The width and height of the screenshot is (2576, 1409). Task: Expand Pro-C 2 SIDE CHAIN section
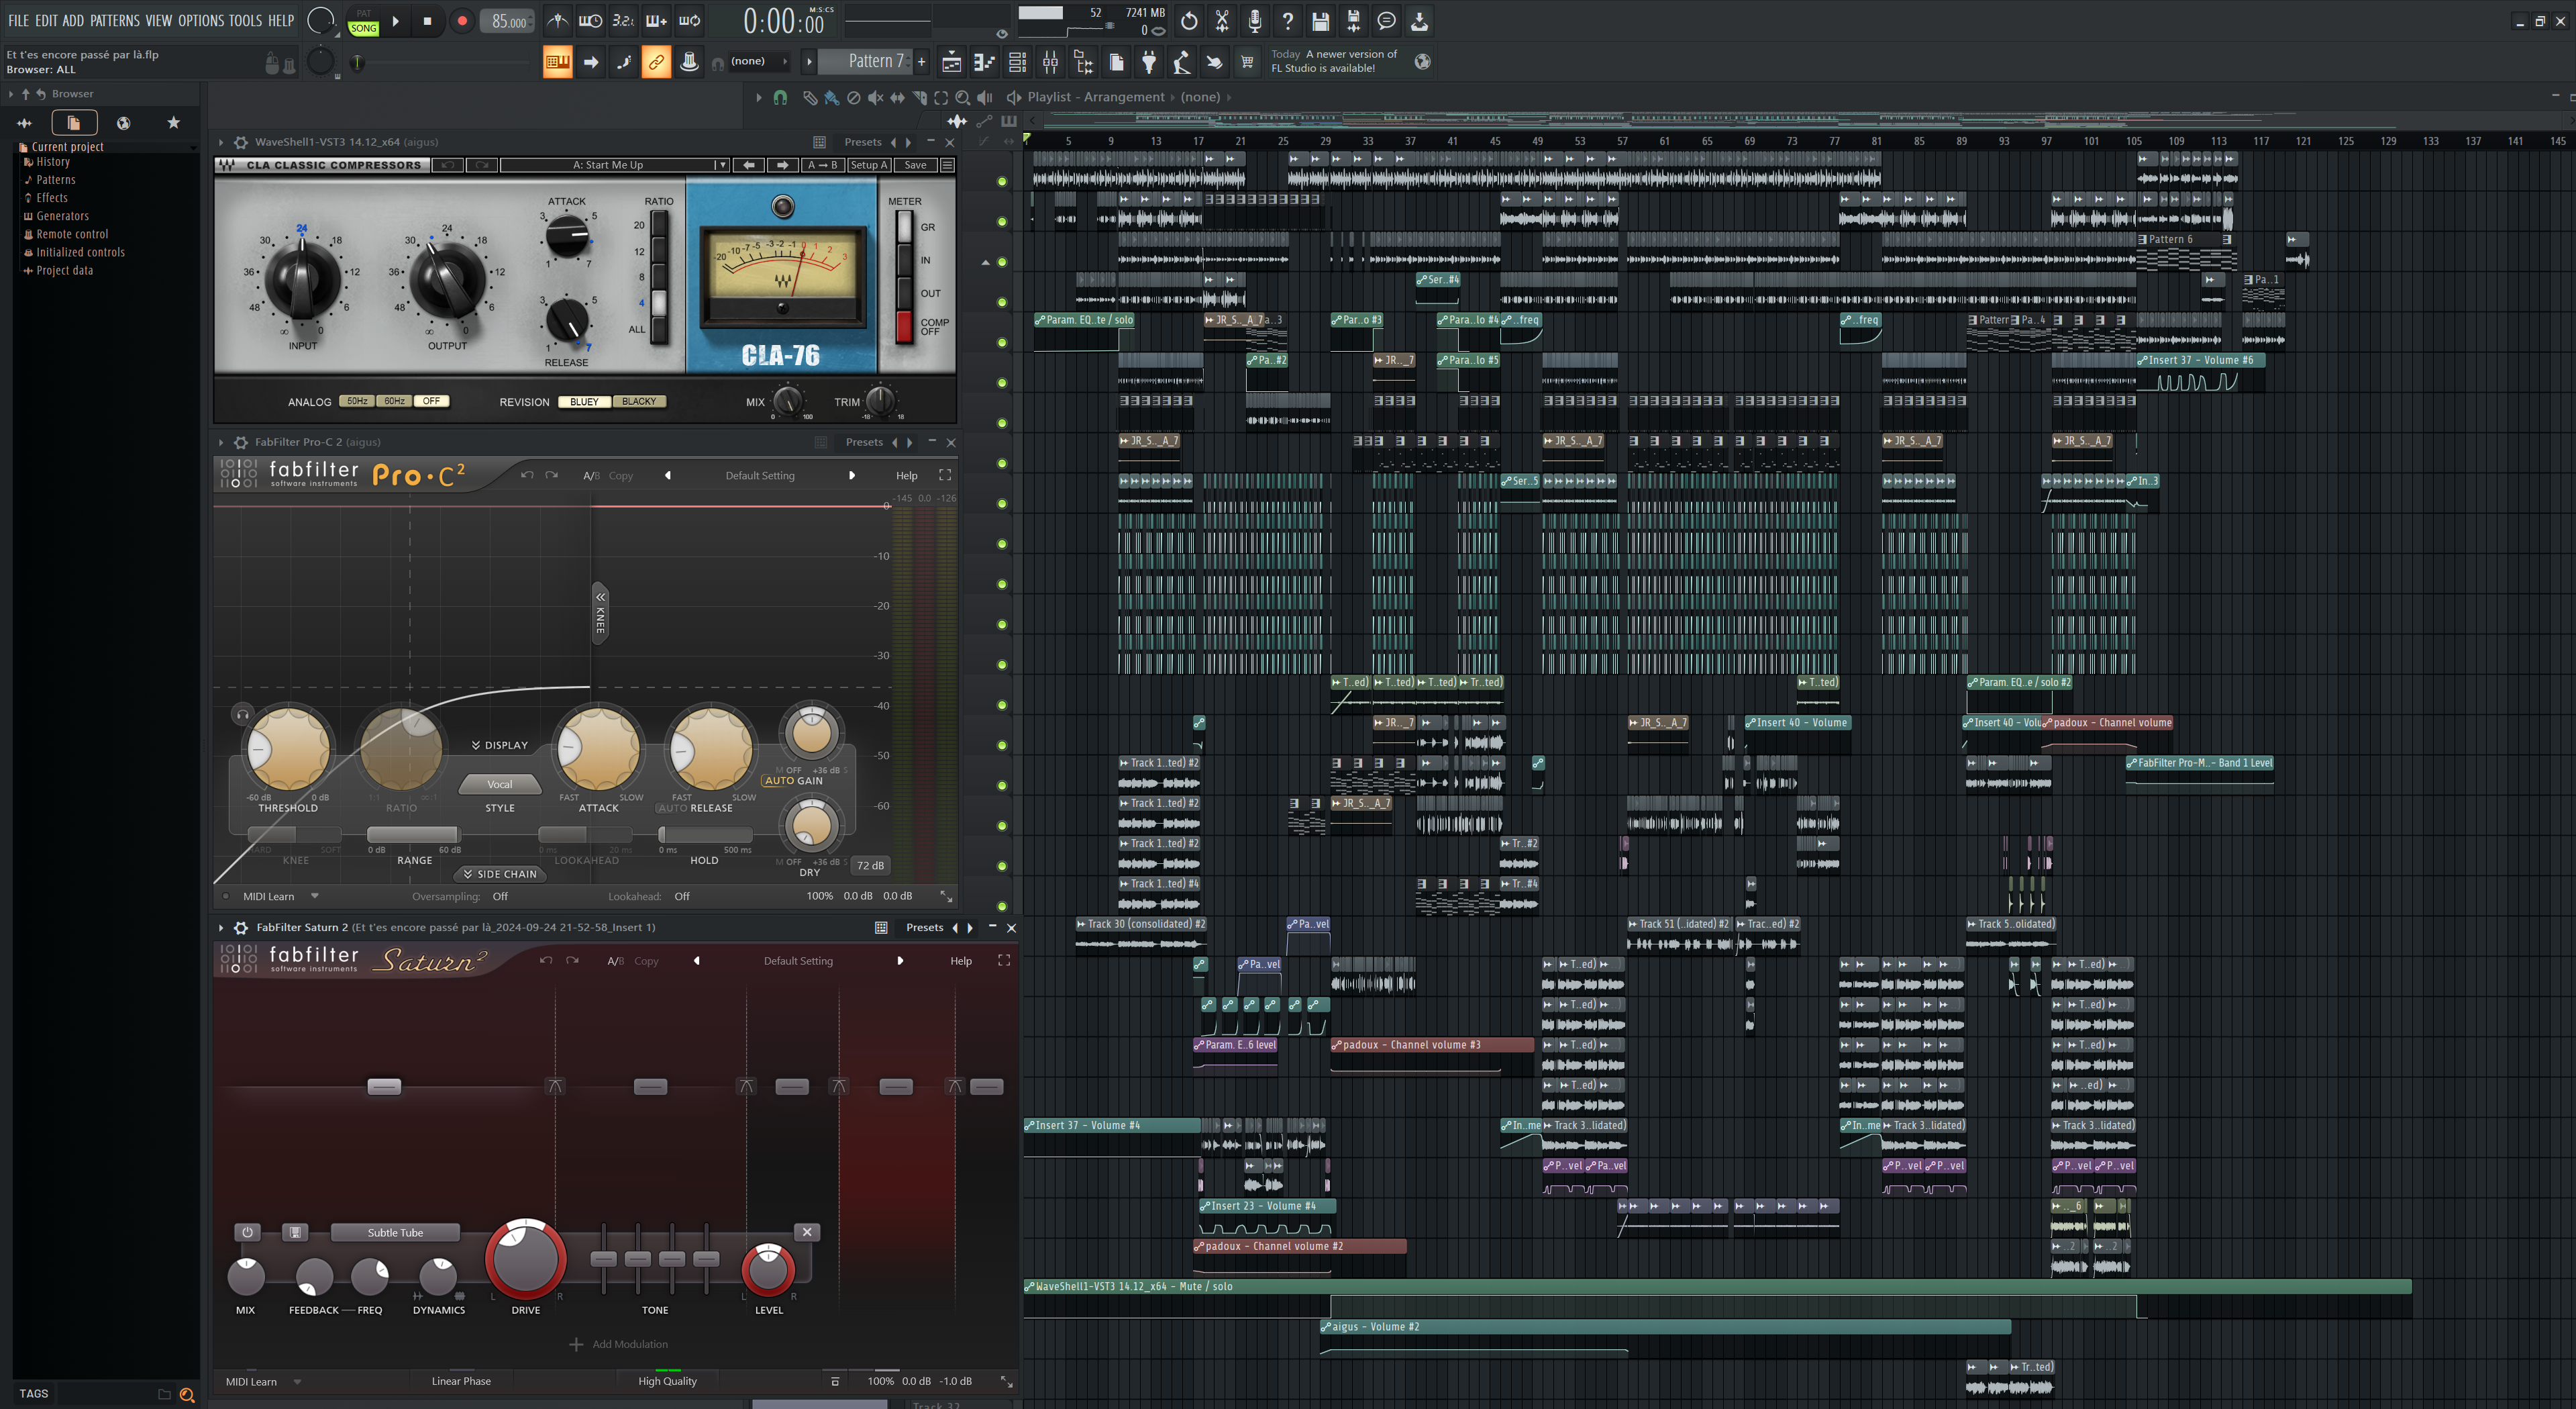[x=500, y=873]
